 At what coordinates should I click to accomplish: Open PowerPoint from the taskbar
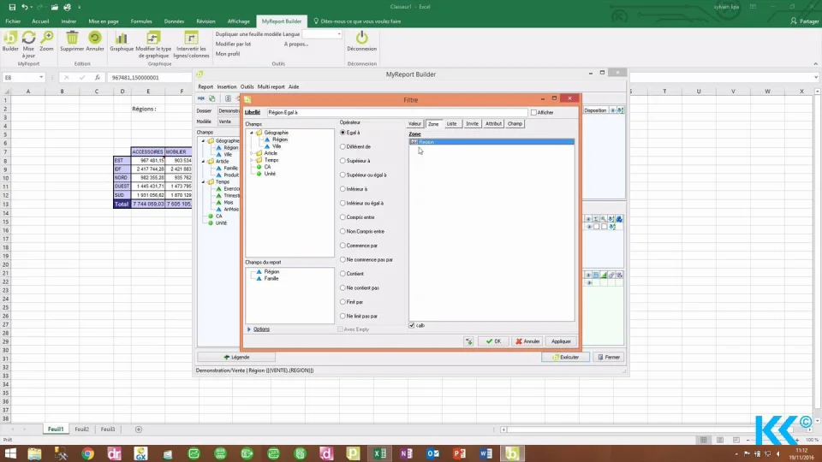coord(459,453)
